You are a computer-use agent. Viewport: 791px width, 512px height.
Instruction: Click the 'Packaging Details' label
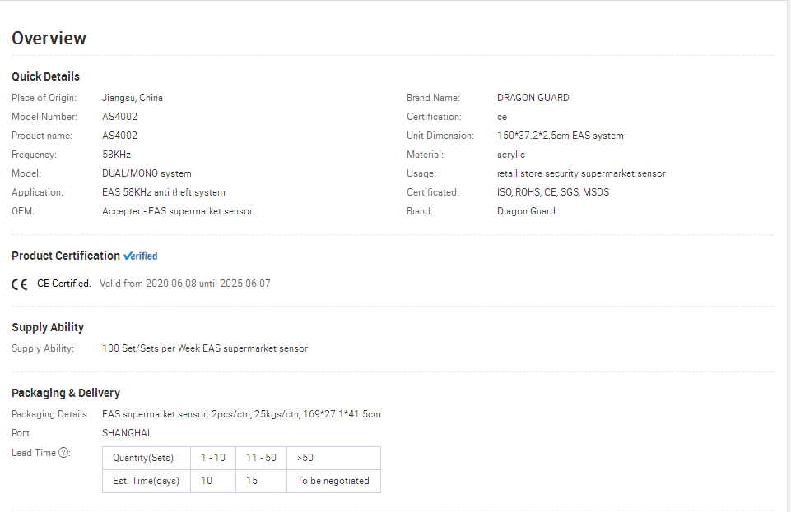49,414
